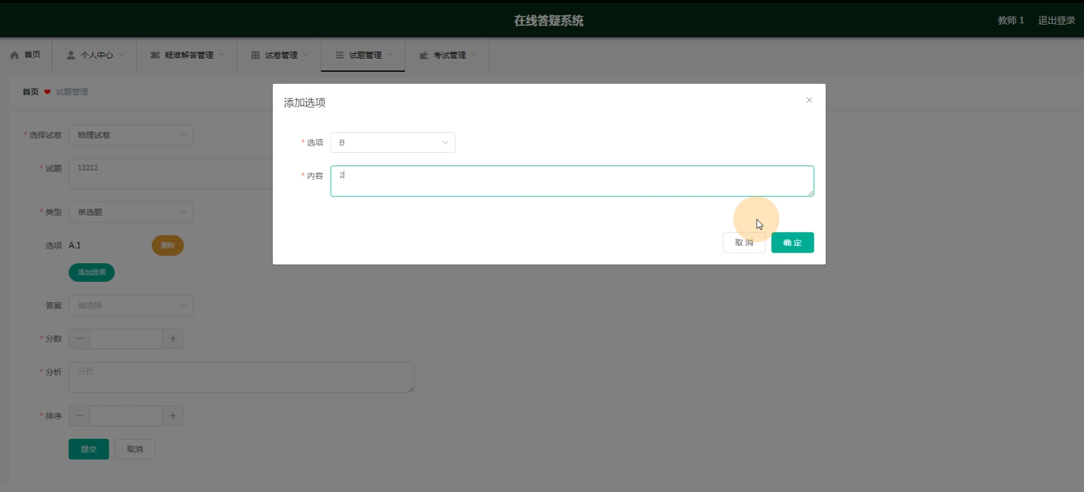Expand the 试卷管理 menu
Screen dimensions: 1084x492
pyautogui.click(x=279, y=55)
